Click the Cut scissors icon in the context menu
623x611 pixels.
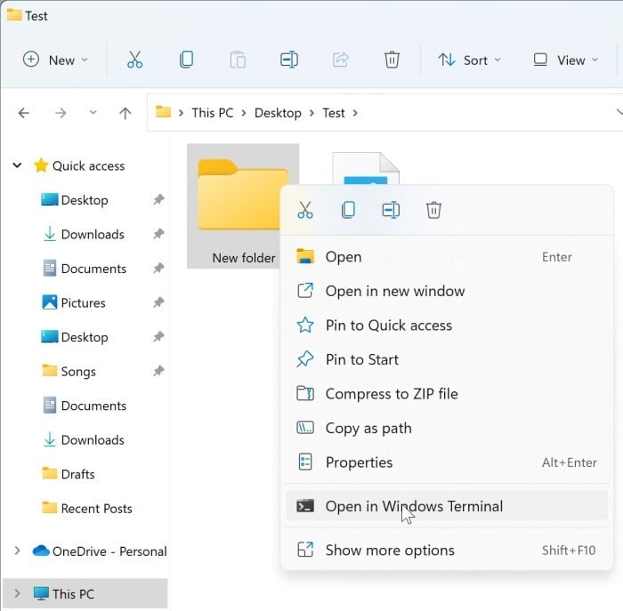pyautogui.click(x=305, y=210)
